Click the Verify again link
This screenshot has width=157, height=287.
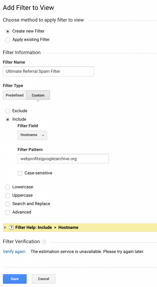click(14, 252)
